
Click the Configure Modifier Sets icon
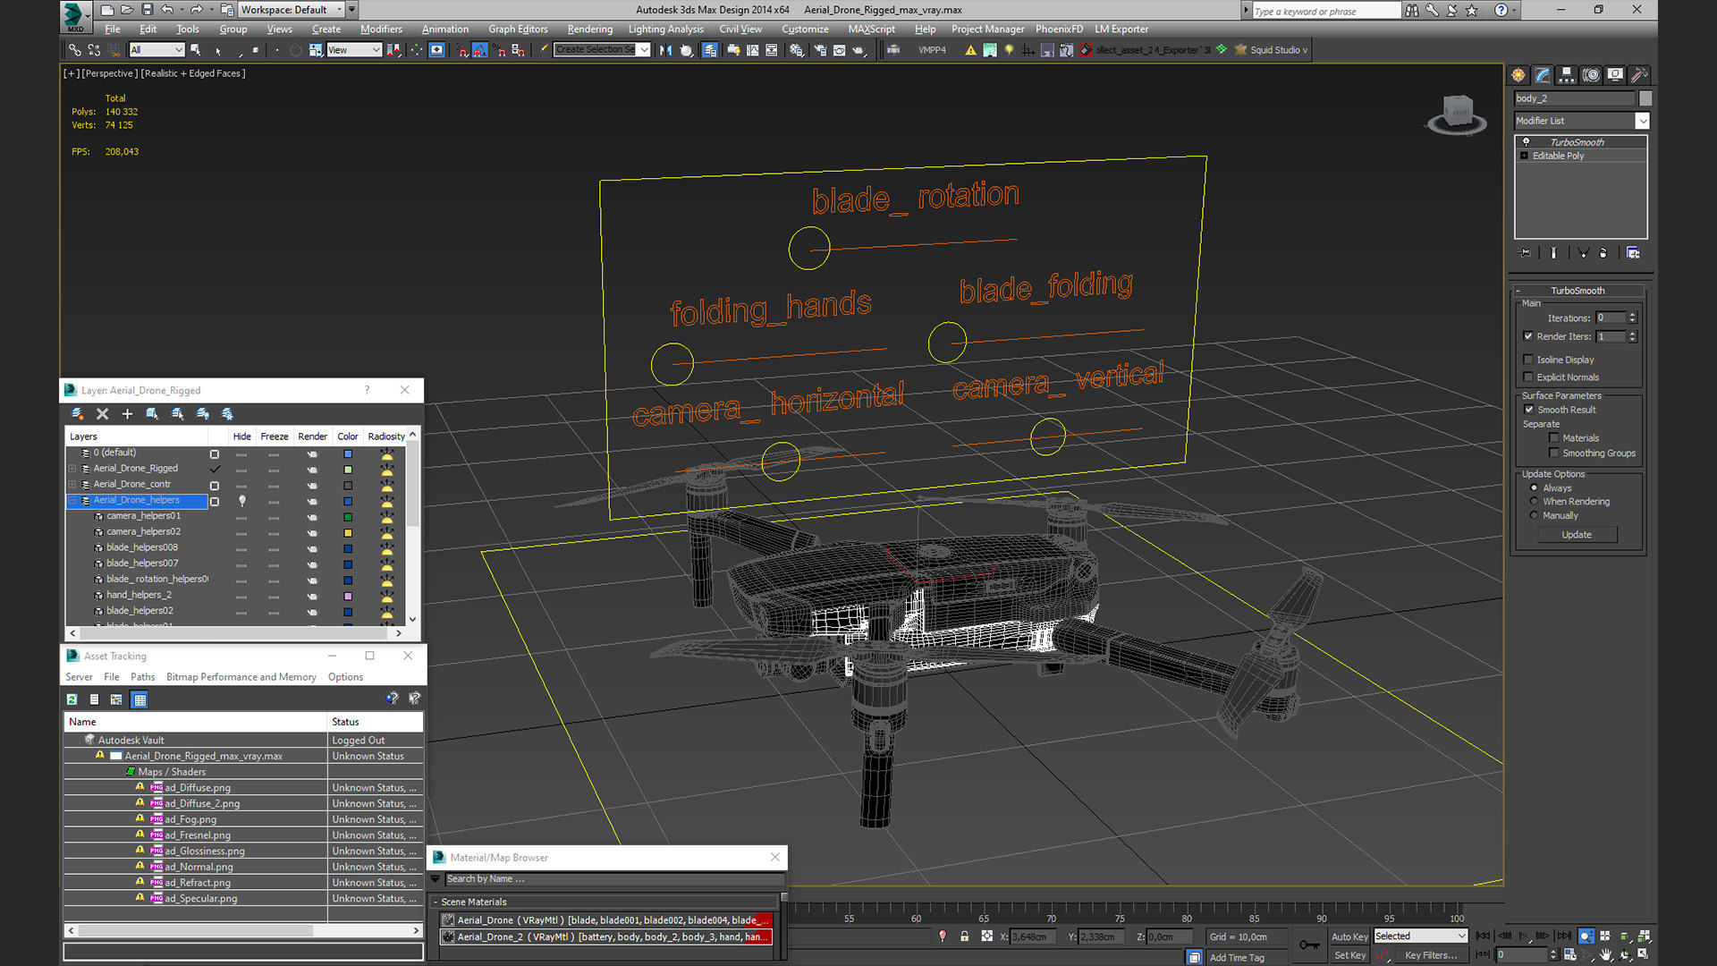tap(1633, 253)
